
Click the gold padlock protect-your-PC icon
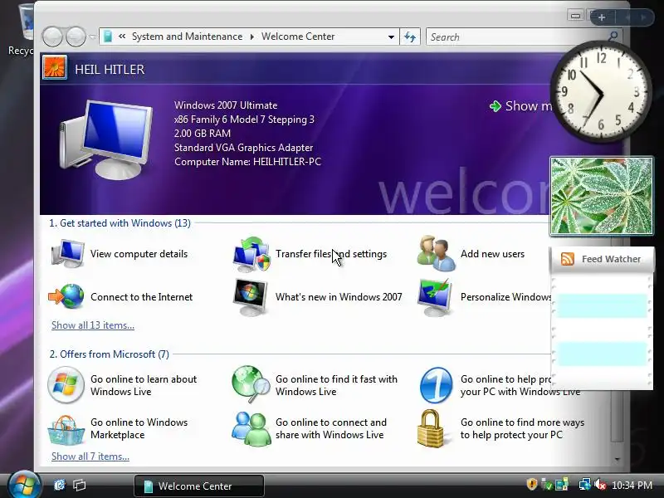pyautogui.click(x=430, y=428)
